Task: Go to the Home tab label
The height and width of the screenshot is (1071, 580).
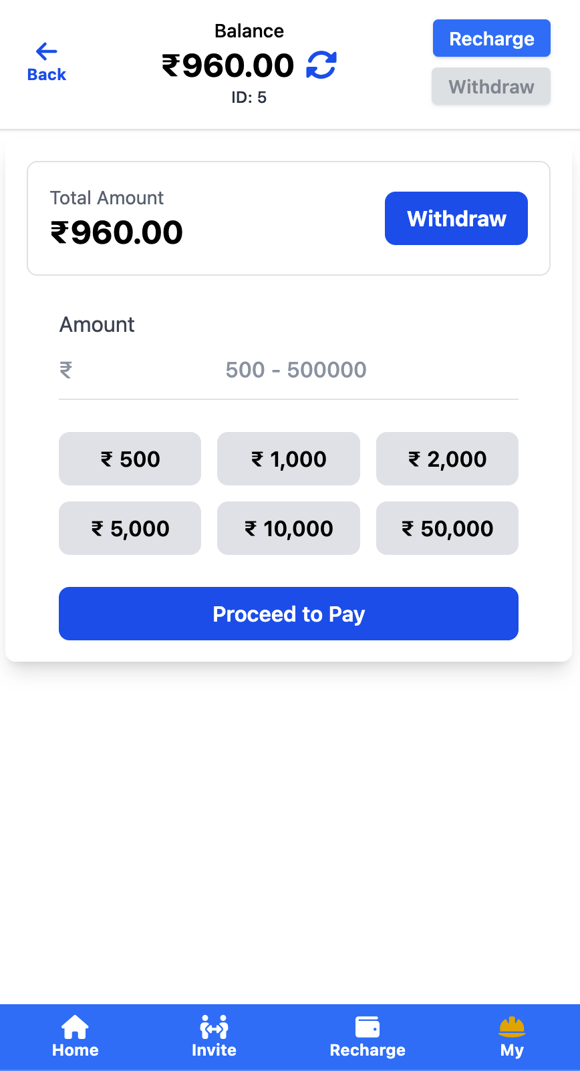Action: [76, 1050]
